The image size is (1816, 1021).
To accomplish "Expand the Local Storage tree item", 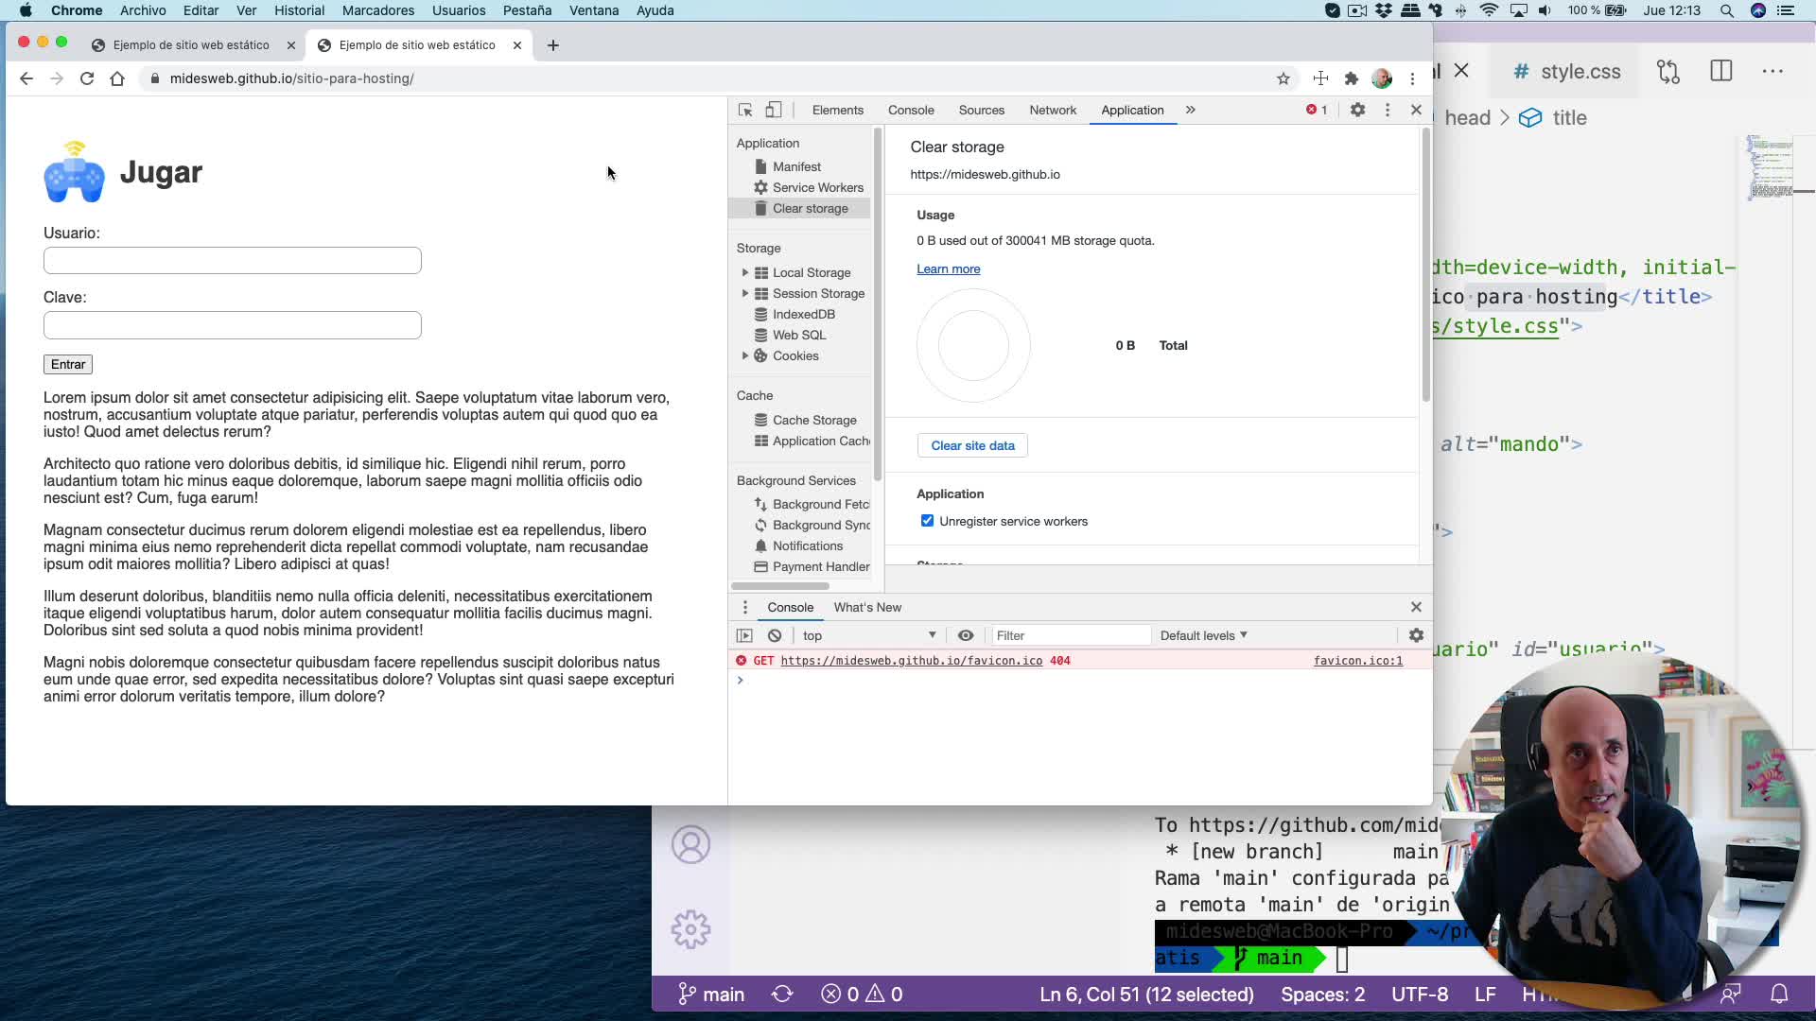I will 746,272.
